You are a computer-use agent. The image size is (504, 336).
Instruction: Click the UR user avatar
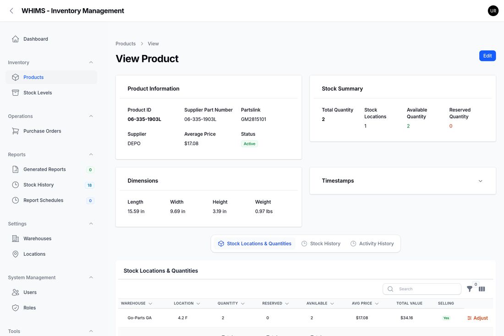(493, 11)
